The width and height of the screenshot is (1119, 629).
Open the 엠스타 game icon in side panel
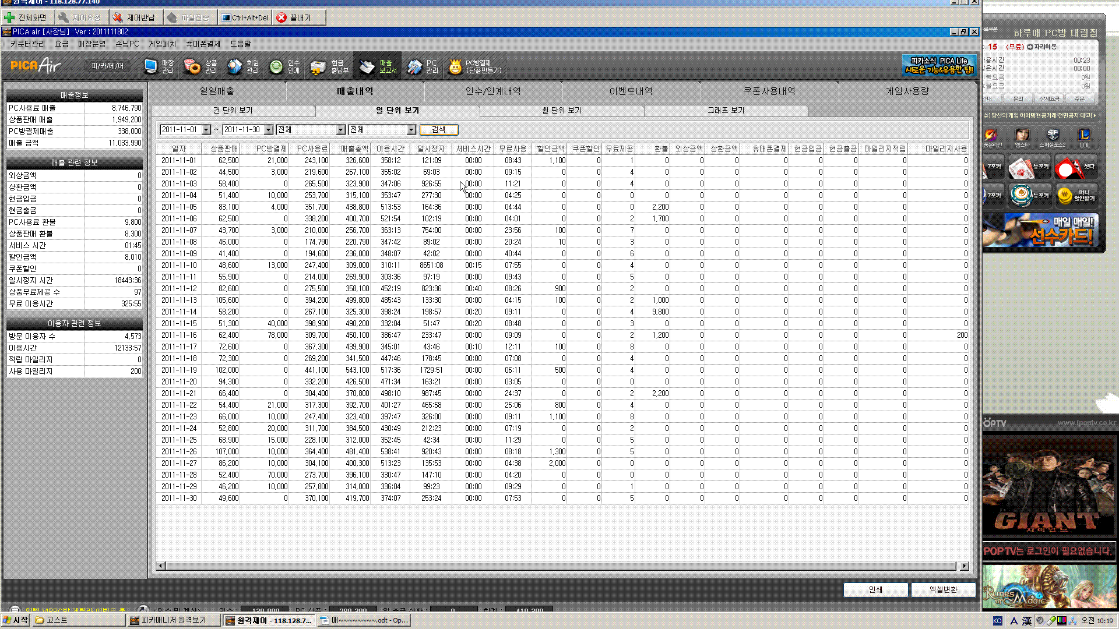tap(1022, 139)
